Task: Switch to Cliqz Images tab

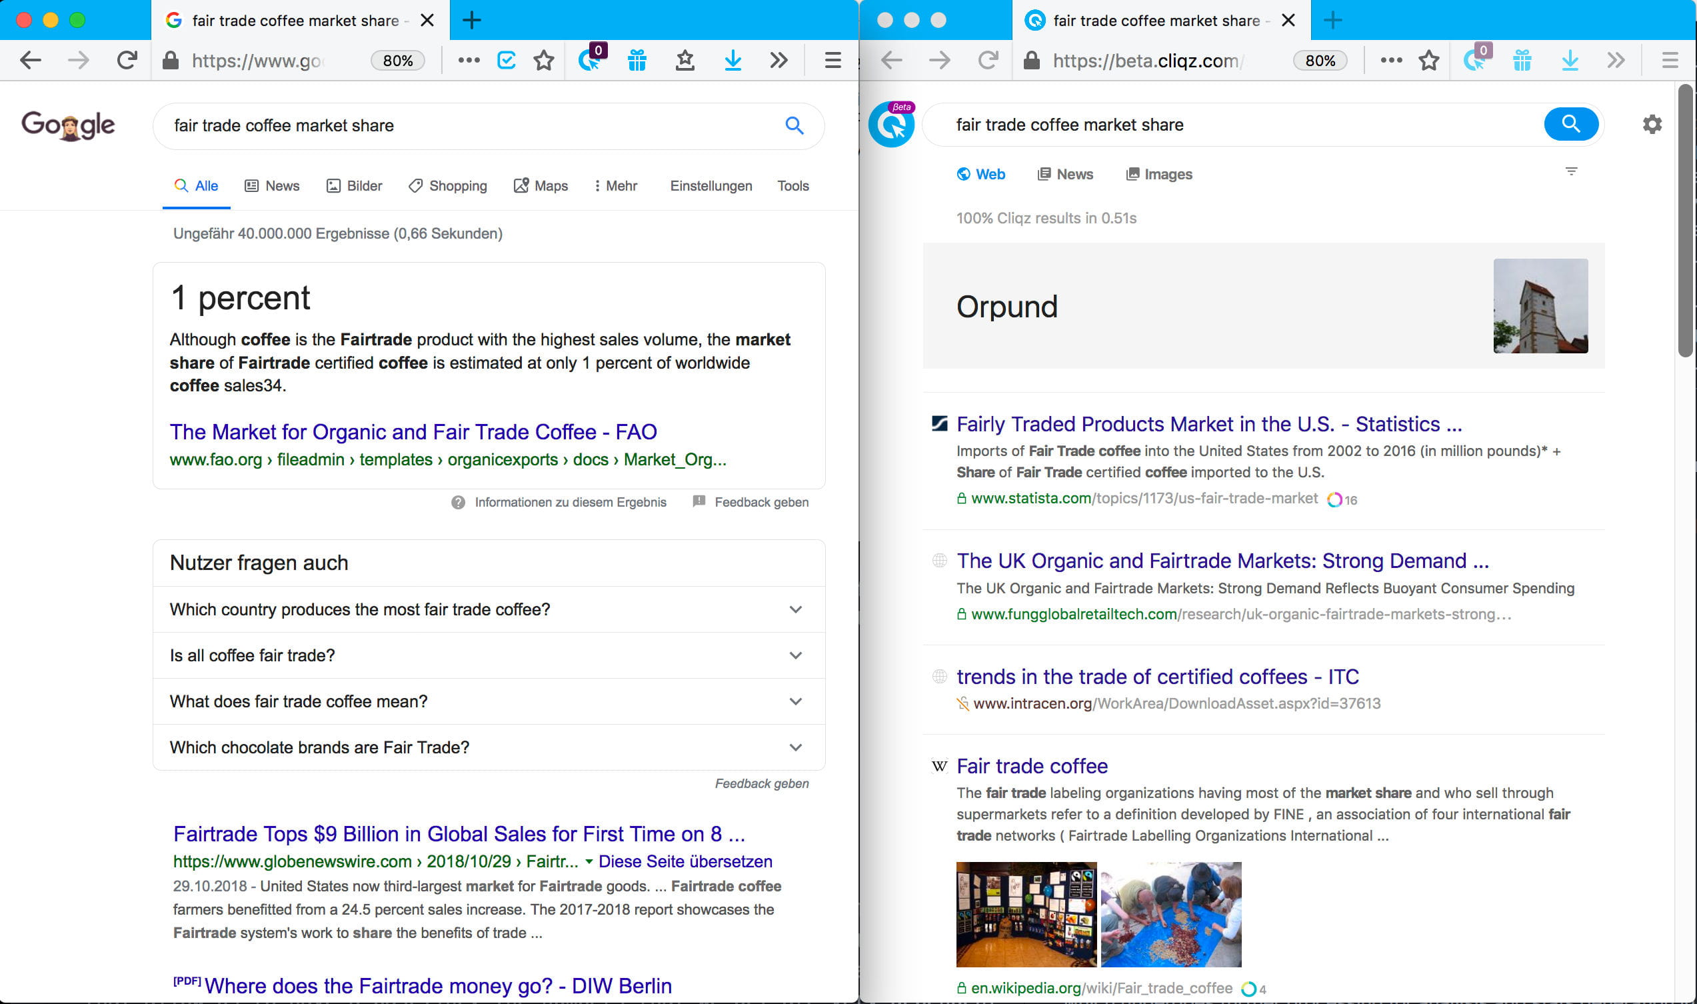Action: point(1158,175)
